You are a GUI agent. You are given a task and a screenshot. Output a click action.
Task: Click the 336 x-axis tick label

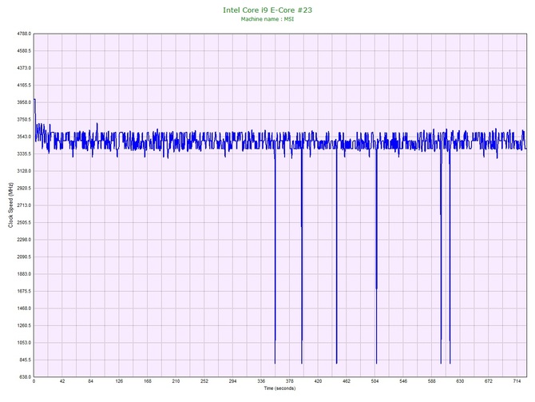(x=261, y=381)
